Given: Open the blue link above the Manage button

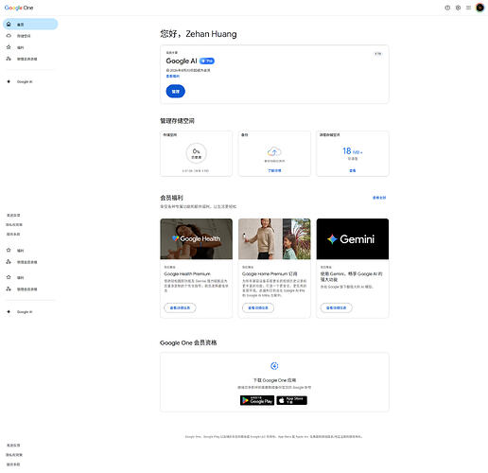Looking at the screenshot, I should pos(173,76).
